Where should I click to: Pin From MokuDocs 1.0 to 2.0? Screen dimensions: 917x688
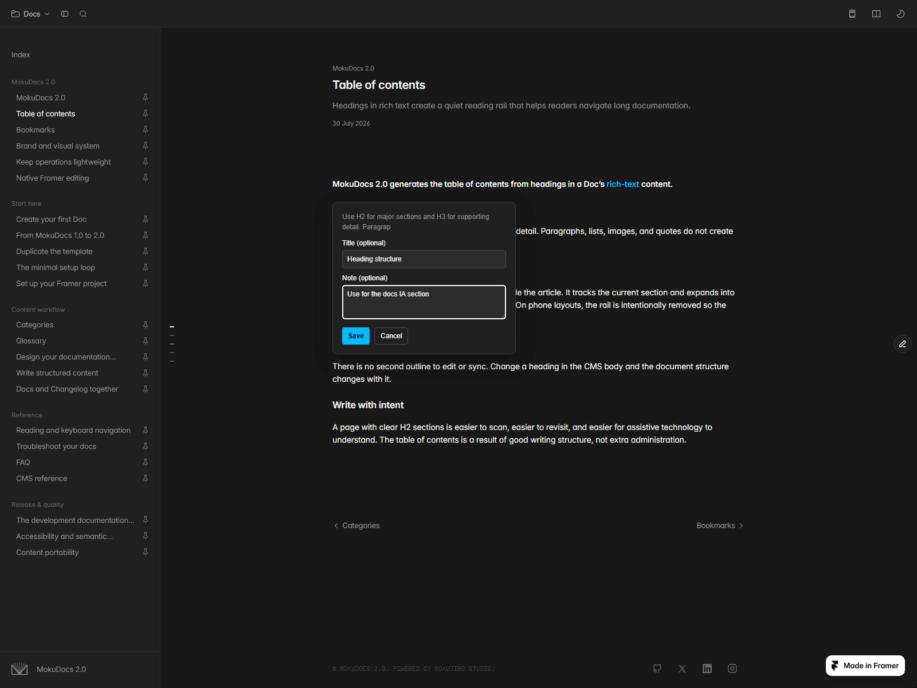point(146,235)
